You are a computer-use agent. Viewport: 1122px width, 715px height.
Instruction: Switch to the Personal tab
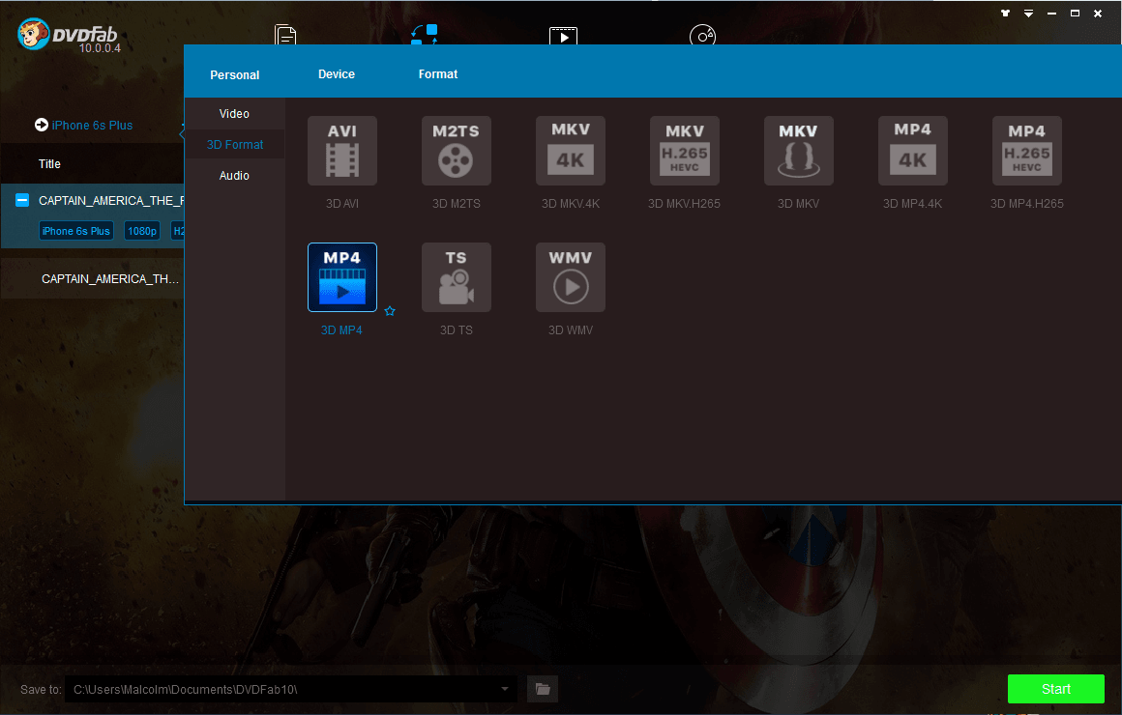pyautogui.click(x=235, y=75)
